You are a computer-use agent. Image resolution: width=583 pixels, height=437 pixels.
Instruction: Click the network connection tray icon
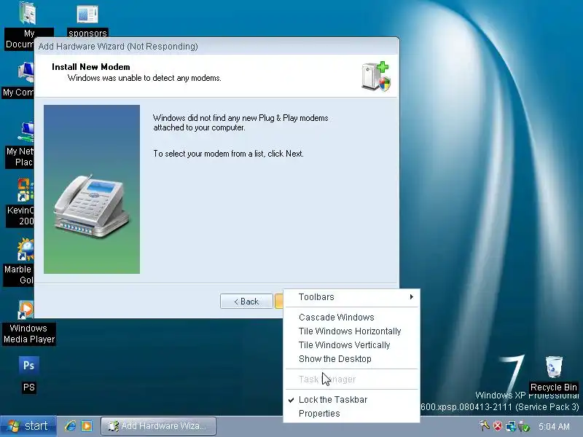click(511, 426)
